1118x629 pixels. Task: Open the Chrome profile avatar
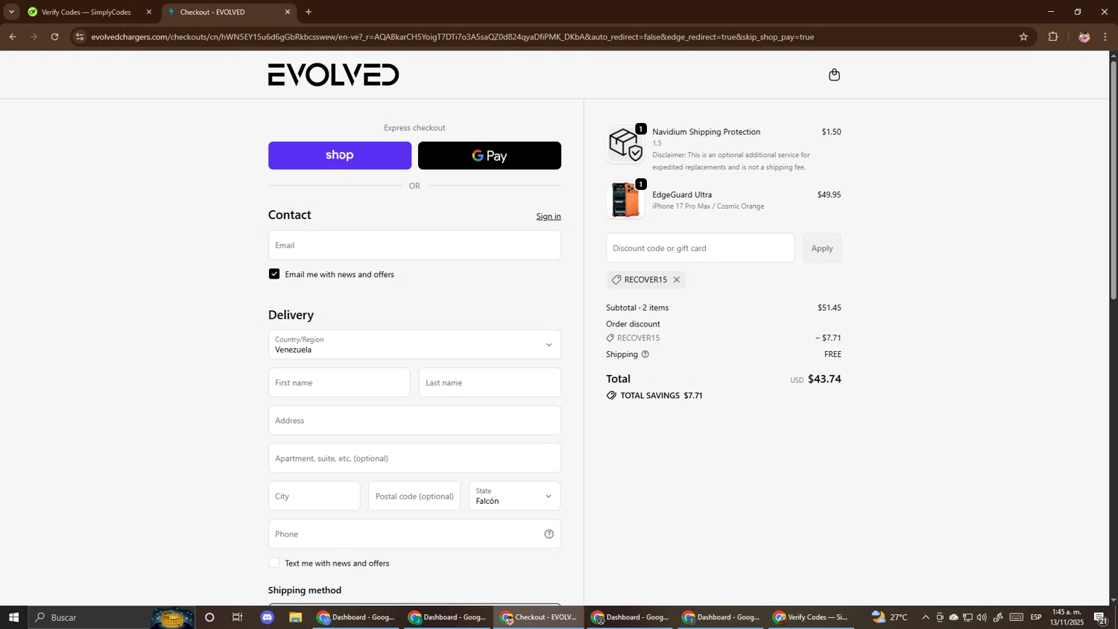1084,37
